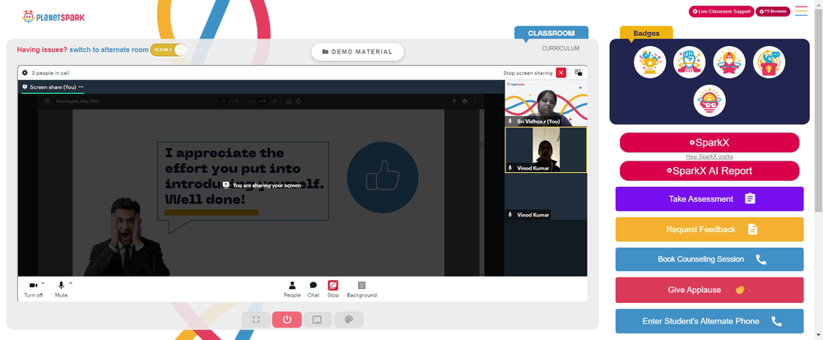Open the Badges tab
This screenshot has height=340, width=823.
646,33
